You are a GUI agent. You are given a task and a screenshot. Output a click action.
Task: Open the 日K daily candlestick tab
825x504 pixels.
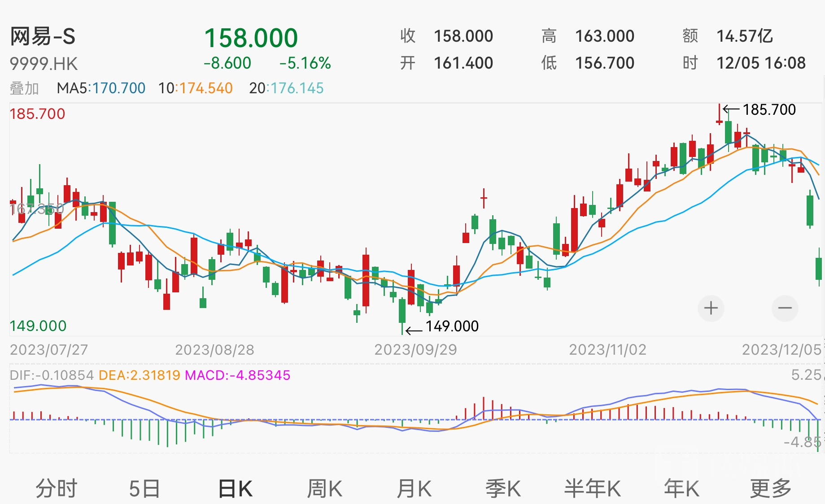pyautogui.click(x=236, y=488)
